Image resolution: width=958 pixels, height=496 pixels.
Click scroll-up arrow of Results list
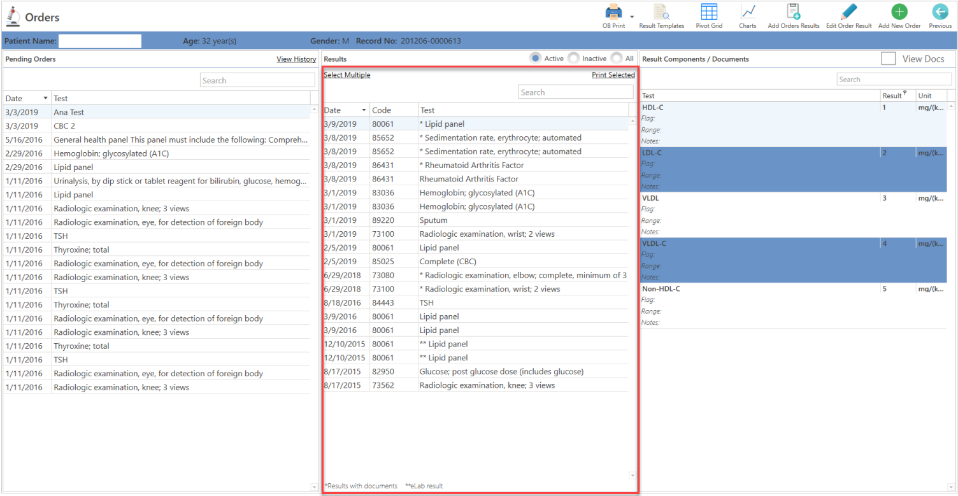point(633,120)
